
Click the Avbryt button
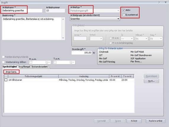pos(134,121)
